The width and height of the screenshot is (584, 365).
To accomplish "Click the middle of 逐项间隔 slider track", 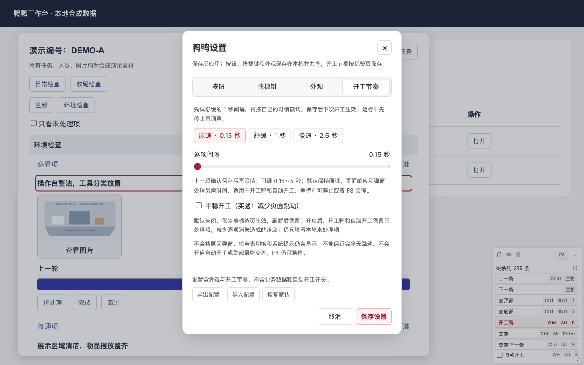I will (292, 167).
